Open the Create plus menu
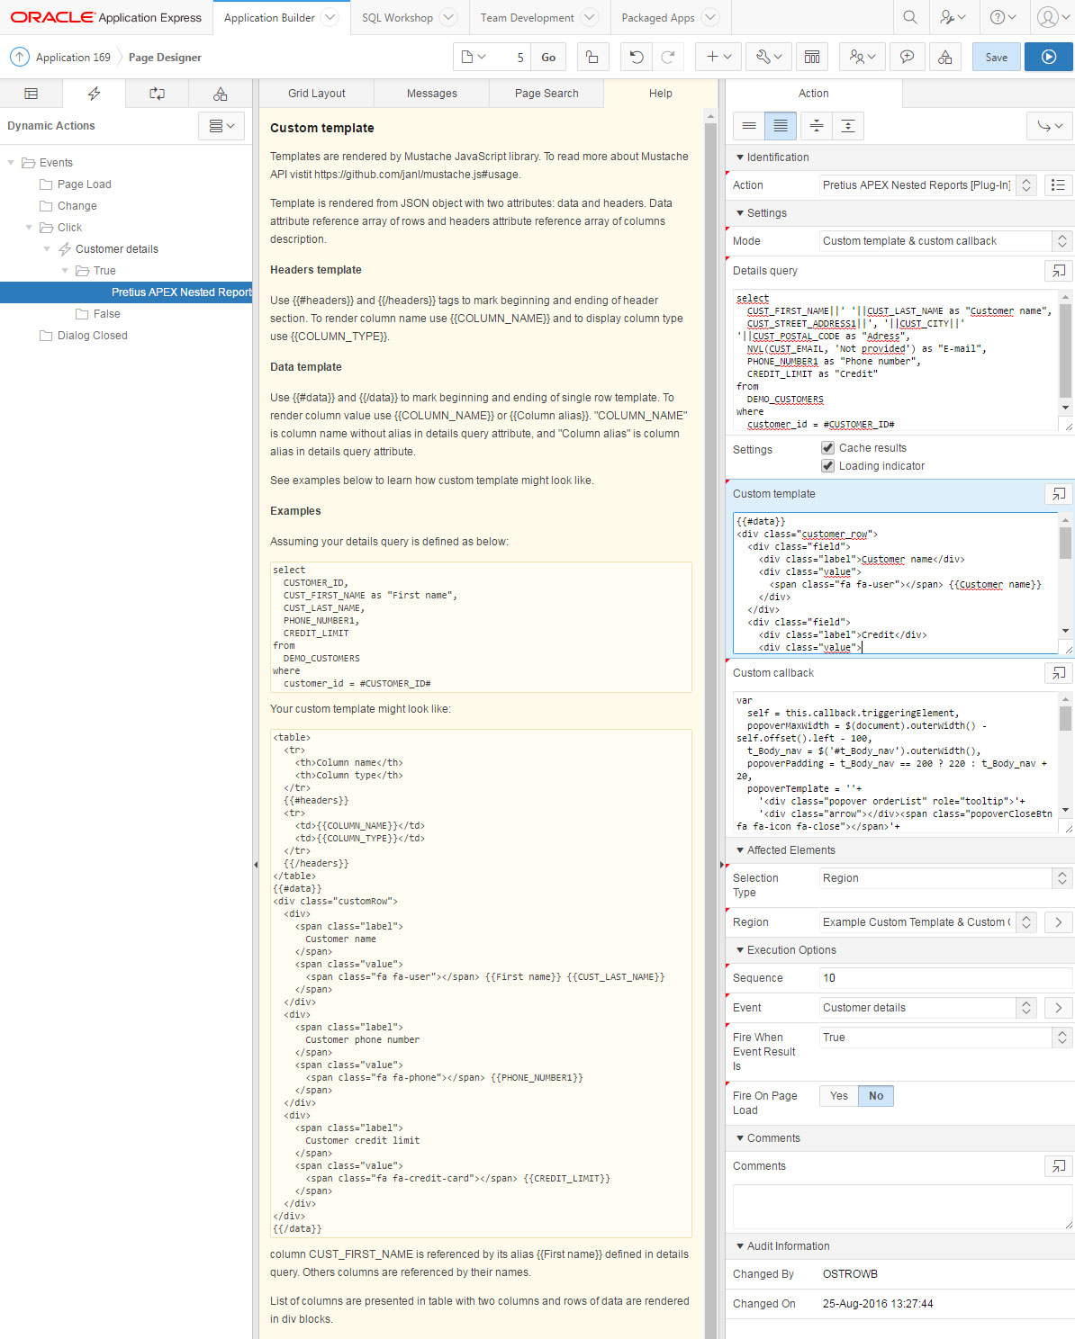 pyautogui.click(x=718, y=57)
